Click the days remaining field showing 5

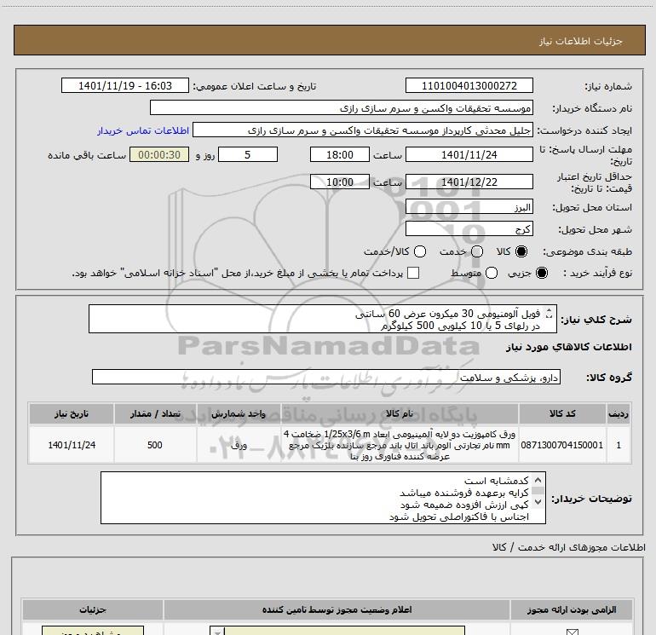(248, 154)
